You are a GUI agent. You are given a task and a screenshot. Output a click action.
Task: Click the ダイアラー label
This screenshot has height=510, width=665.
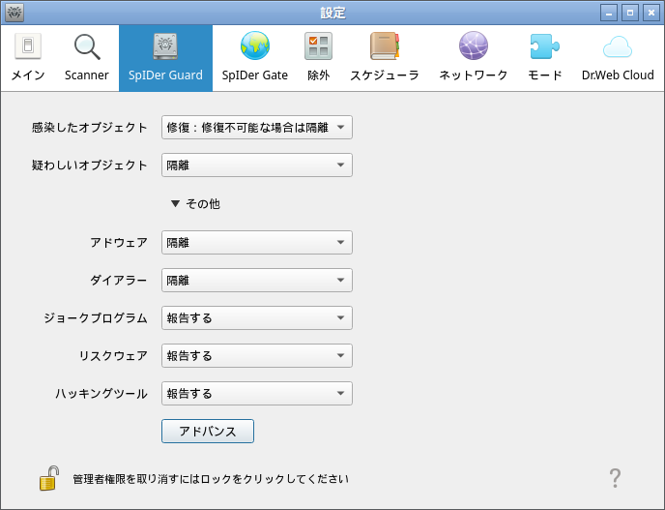pos(119,281)
